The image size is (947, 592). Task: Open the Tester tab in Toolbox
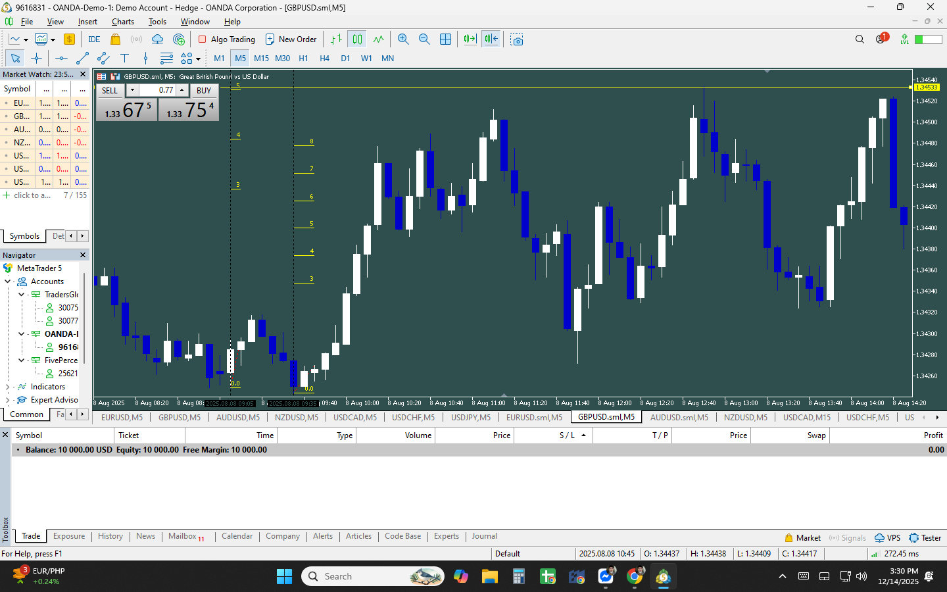click(x=925, y=538)
